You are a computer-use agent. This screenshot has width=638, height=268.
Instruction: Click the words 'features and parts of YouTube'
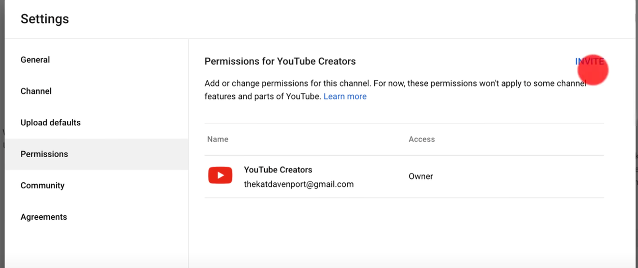pos(262,96)
